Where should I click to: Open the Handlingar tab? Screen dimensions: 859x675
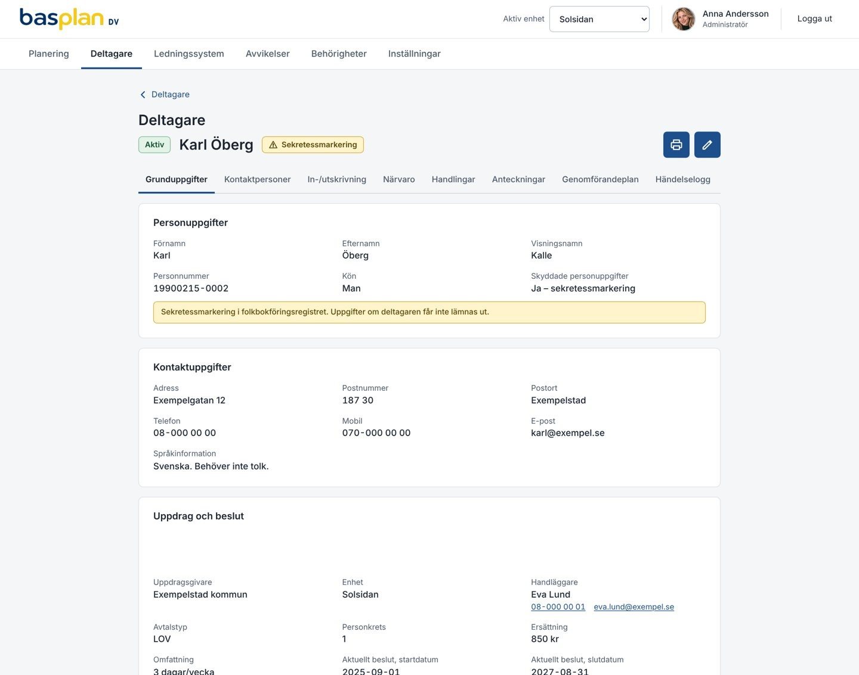(453, 179)
